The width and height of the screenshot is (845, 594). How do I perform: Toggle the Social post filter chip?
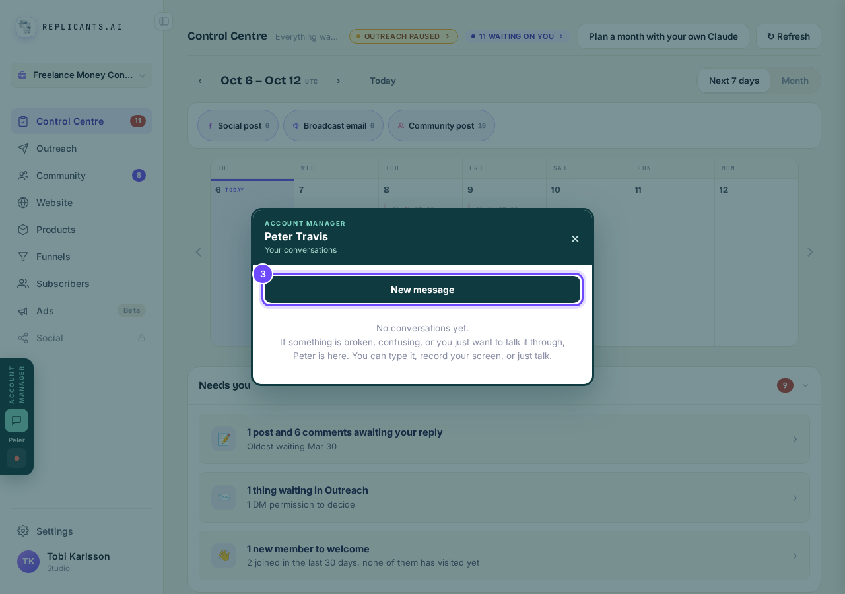click(238, 125)
